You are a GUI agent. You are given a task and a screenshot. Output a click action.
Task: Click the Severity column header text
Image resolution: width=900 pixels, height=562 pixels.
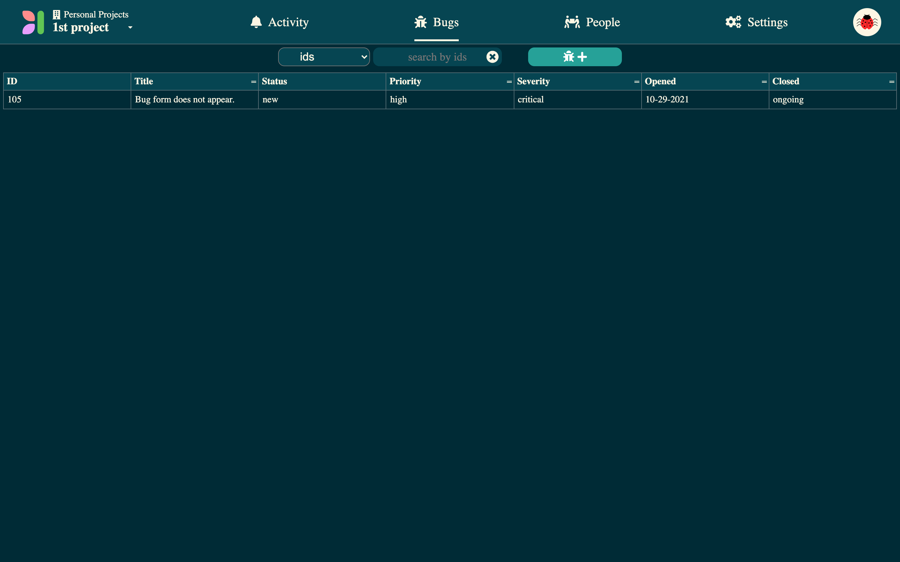click(x=533, y=81)
